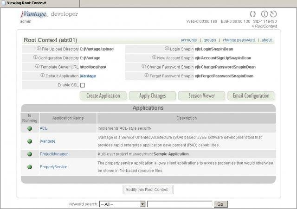Open the ProjectManager application link
Screen dimensions: 297x209
(x=54, y=154)
